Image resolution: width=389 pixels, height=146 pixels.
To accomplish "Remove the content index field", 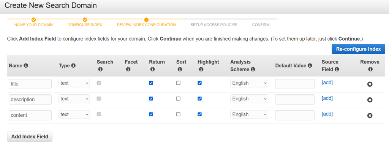I will (x=370, y=116).
